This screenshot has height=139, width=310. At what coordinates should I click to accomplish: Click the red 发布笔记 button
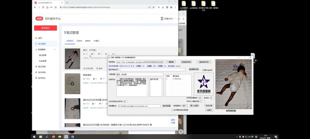pos(45,28)
